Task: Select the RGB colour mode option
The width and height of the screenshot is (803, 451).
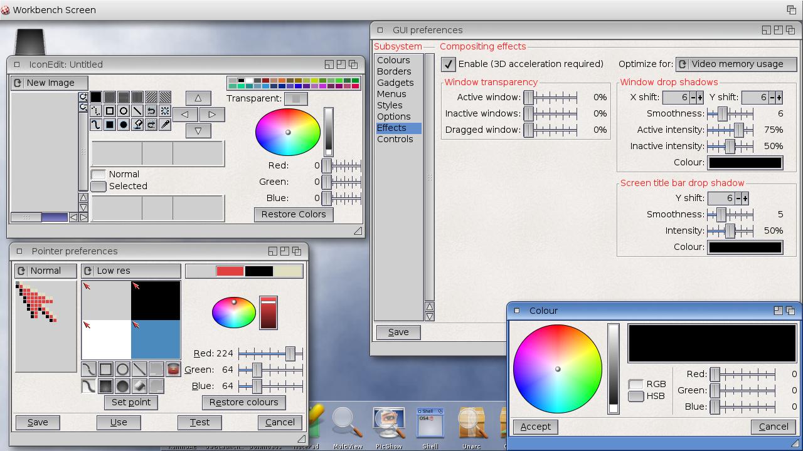Action: tap(636, 384)
